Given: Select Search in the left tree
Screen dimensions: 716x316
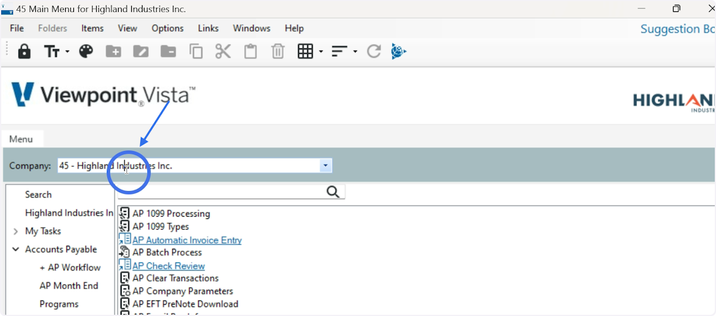Looking at the screenshot, I should pyautogui.click(x=38, y=195).
